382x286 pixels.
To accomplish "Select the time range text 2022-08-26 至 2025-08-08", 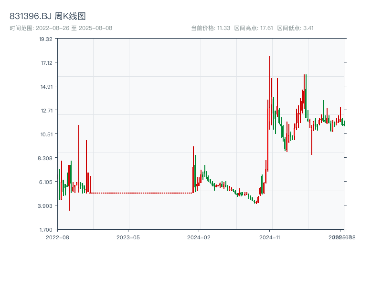I will 74,28.
